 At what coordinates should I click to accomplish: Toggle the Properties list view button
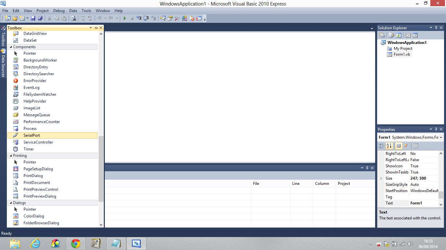(x=399, y=146)
